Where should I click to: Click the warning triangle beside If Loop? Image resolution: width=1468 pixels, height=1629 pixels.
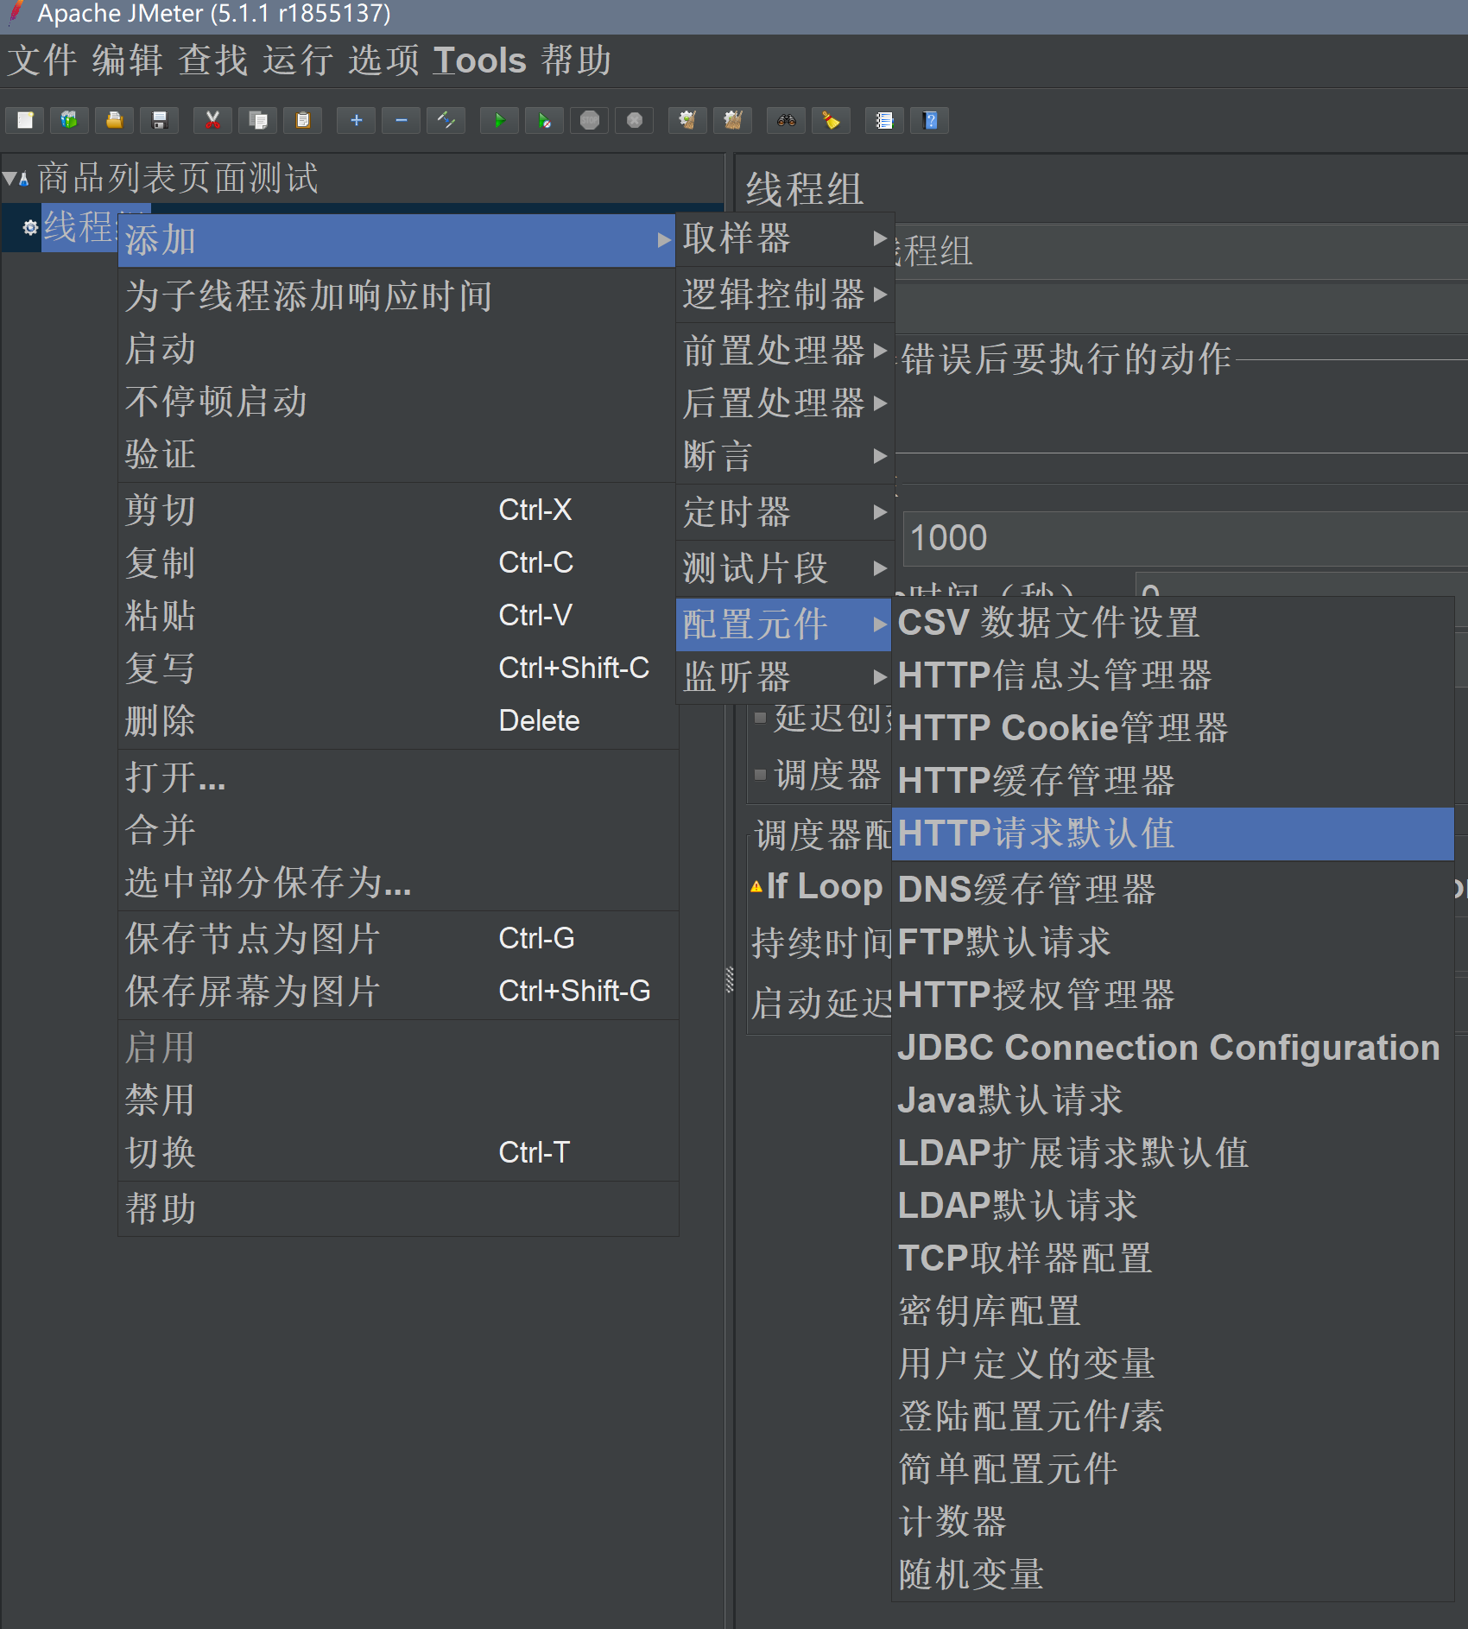(756, 886)
